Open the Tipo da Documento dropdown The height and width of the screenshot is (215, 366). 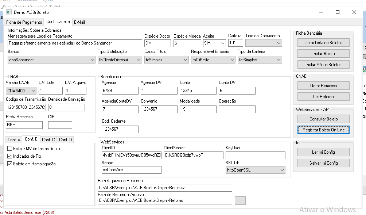[264, 43]
